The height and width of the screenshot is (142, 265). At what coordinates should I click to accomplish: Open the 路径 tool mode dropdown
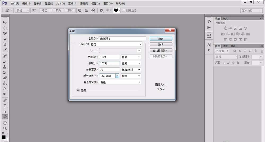click(22, 11)
